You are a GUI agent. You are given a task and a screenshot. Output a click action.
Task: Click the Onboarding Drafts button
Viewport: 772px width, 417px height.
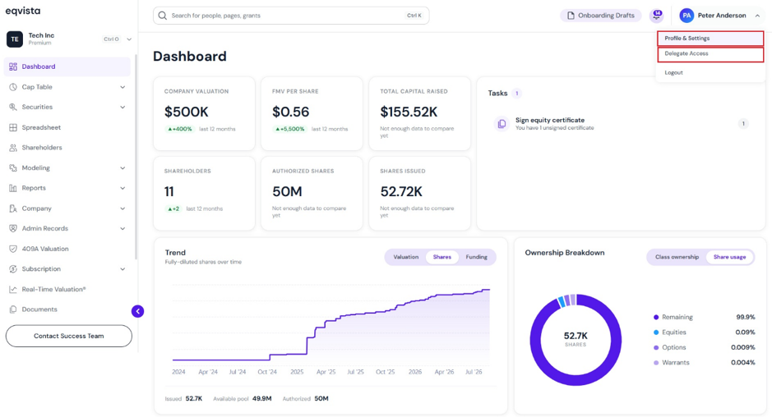click(601, 16)
